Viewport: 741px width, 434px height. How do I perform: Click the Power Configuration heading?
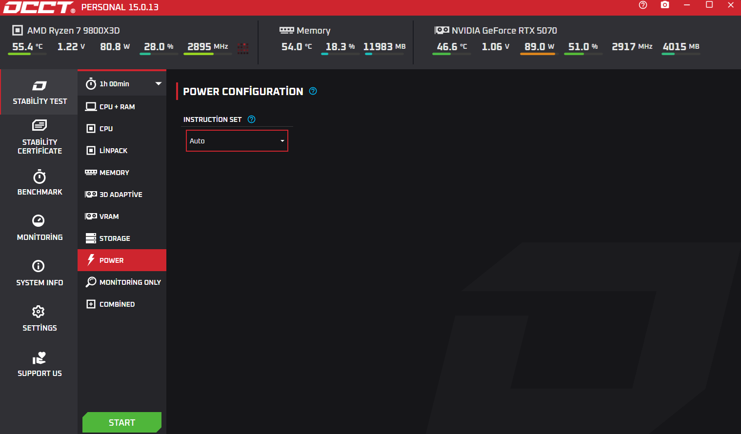[x=243, y=92]
